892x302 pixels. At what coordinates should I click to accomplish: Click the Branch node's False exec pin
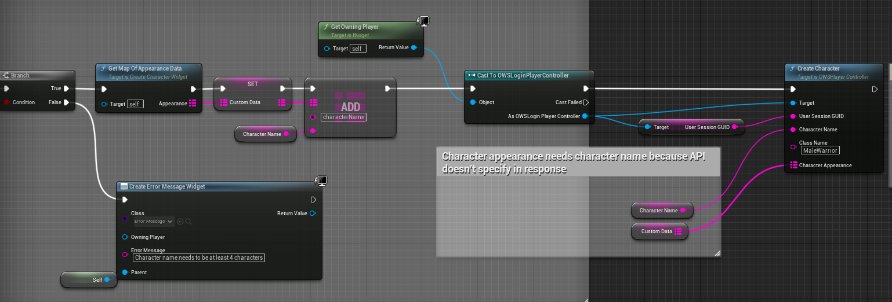67,102
